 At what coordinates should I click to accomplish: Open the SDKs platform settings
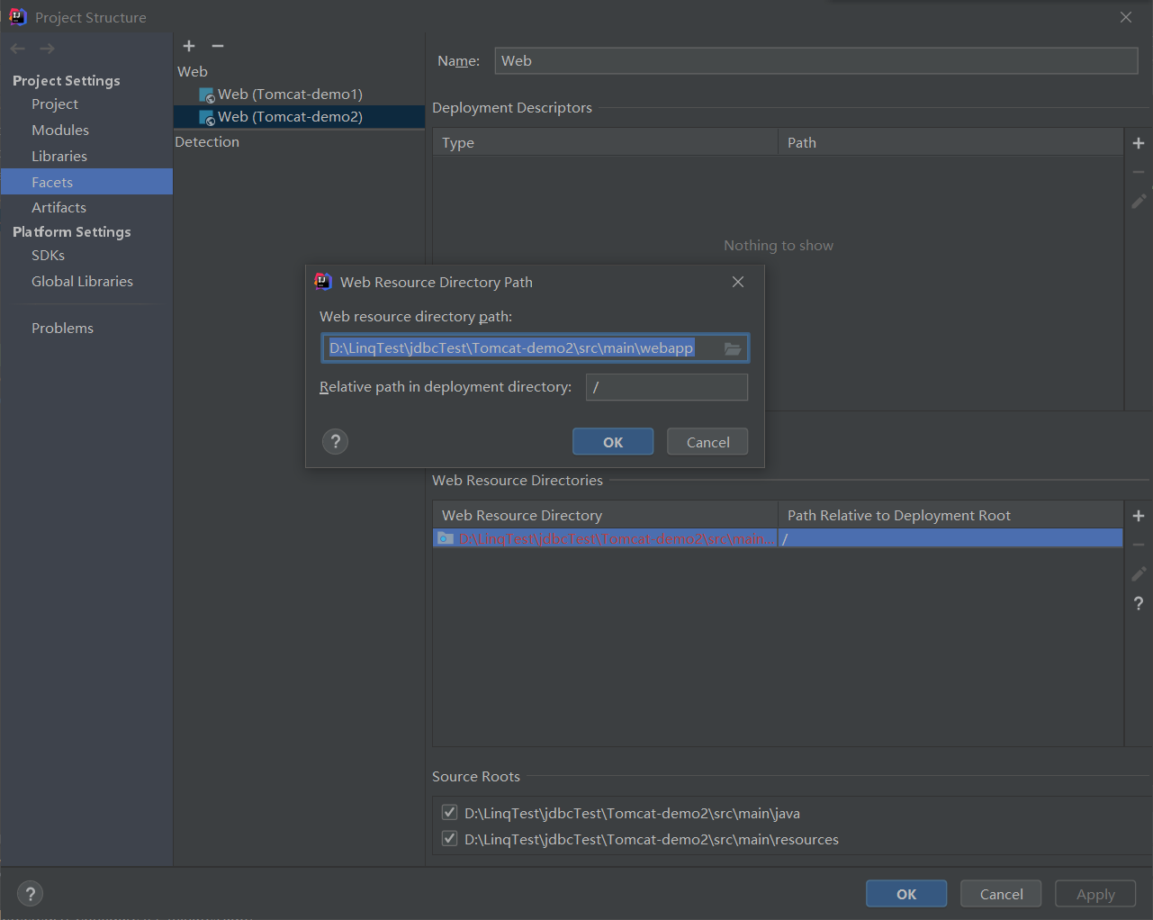[x=48, y=255]
